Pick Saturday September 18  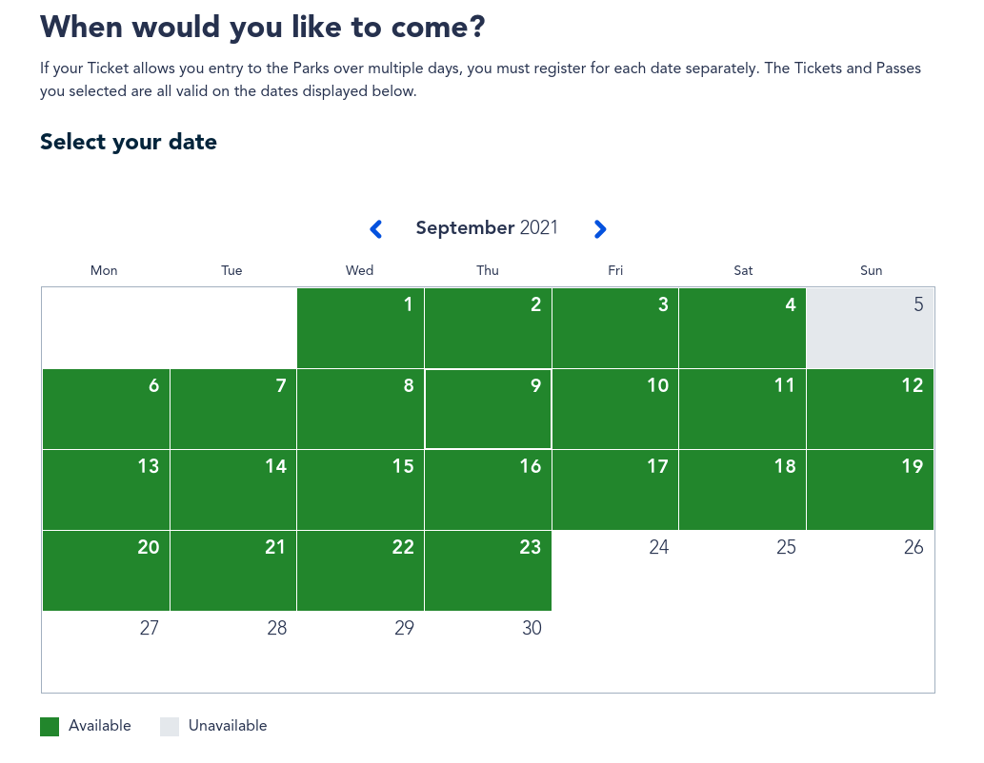click(x=743, y=490)
